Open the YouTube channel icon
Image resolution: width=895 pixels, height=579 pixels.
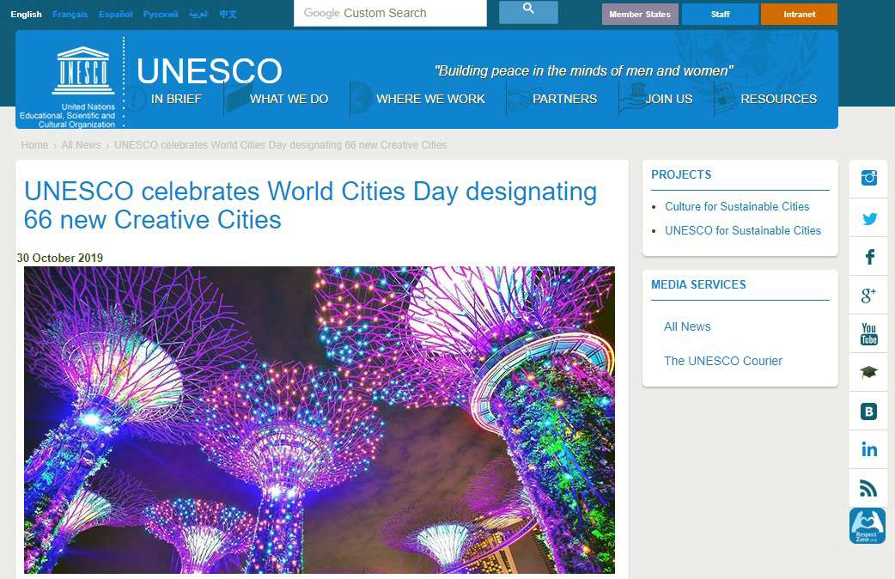[868, 333]
